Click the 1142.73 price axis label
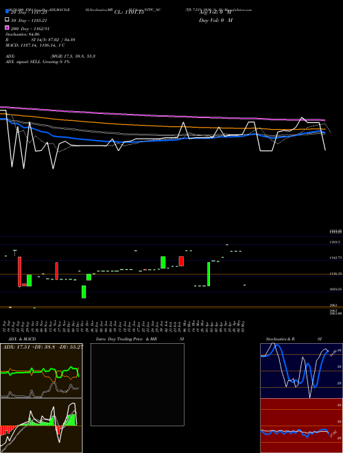The width and height of the screenshot is (343, 453). point(335,257)
